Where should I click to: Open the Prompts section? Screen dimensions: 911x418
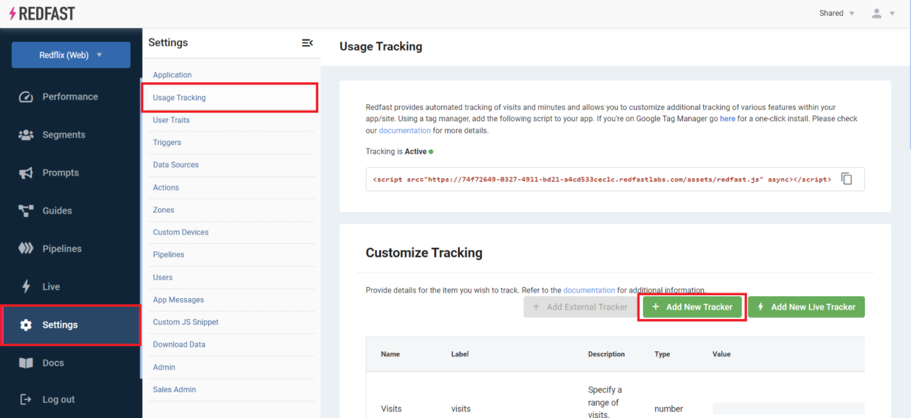point(60,173)
